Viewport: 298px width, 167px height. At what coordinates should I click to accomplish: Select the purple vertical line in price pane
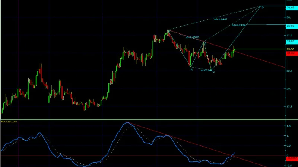point(18,59)
